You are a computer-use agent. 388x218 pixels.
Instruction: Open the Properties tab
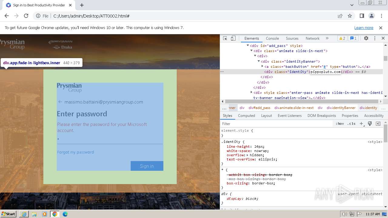click(350, 116)
